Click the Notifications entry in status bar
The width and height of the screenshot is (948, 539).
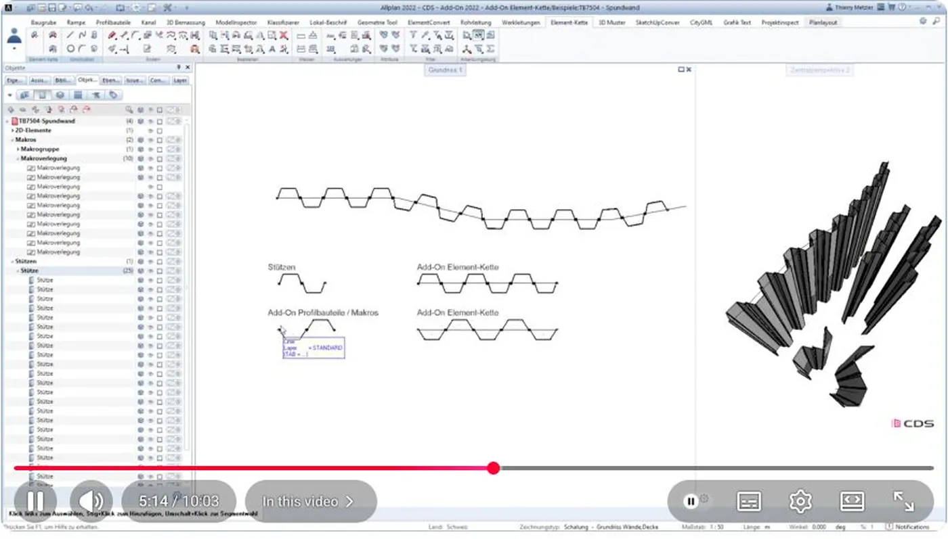coord(909,526)
